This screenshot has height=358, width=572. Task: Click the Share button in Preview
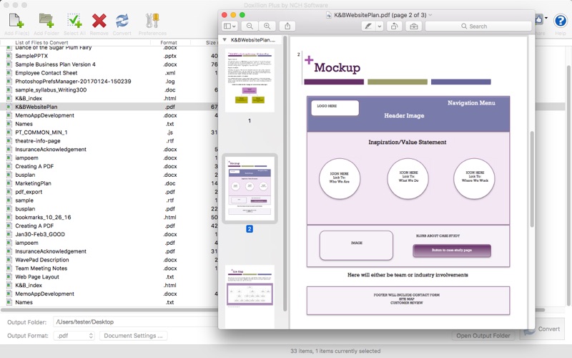(x=287, y=26)
